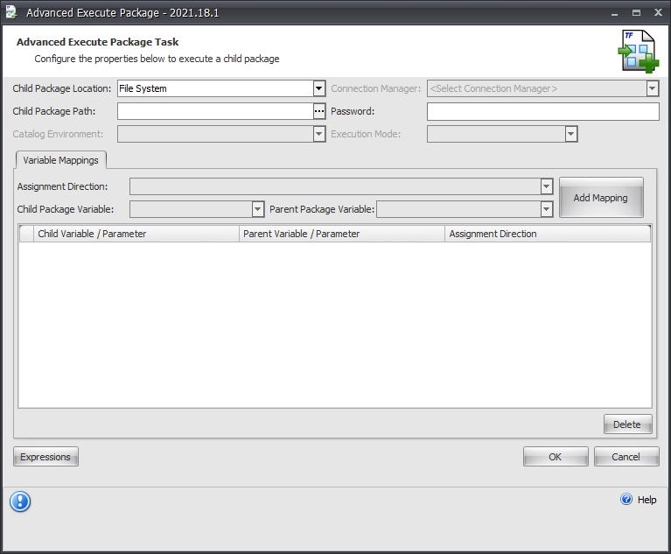Image resolution: width=671 pixels, height=554 pixels.
Task: Open the Catalog Environment dropdown
Action: click(x=319, y=134)
